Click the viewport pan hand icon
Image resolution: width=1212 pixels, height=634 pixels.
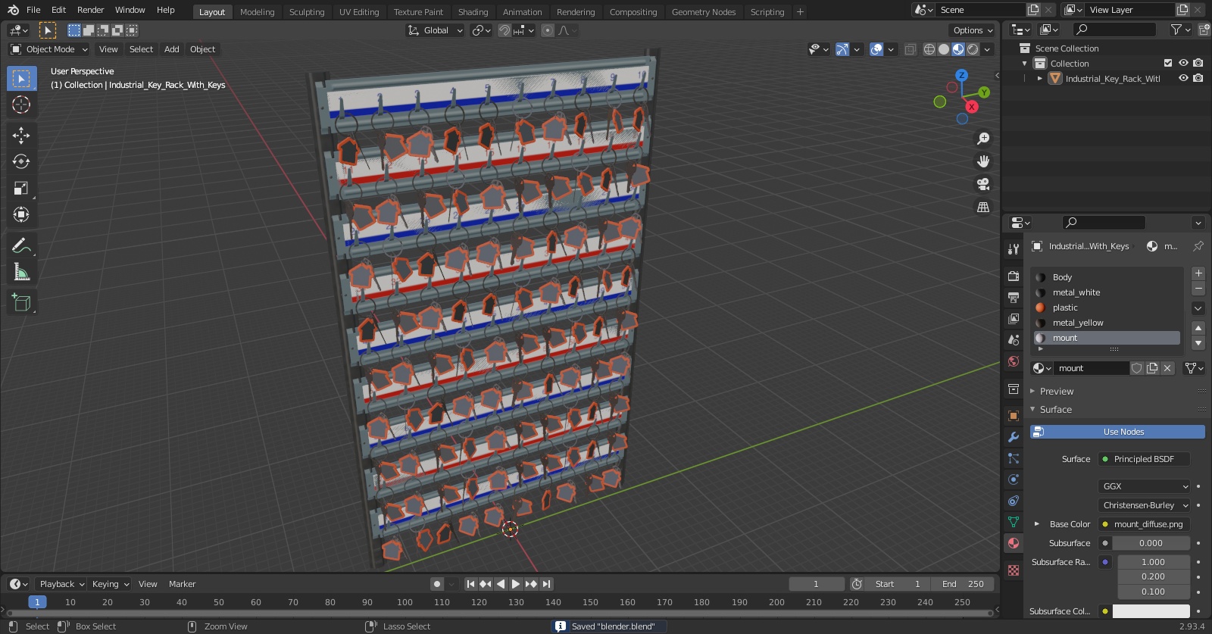[983, 161]
